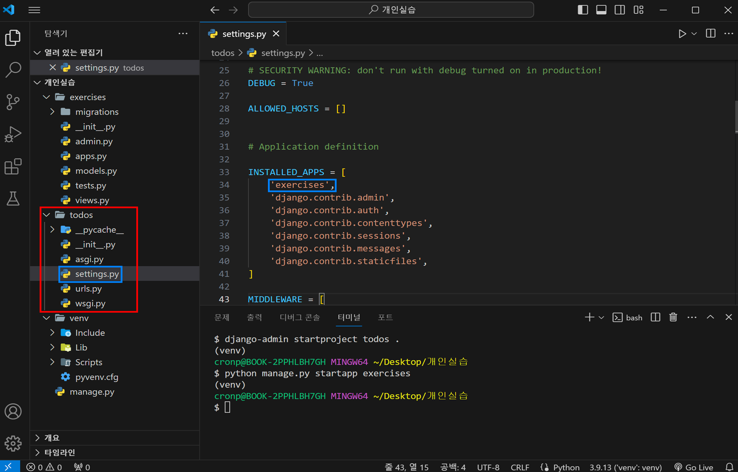Screen dimensions: 738x472
Task: Click the editor vertical scrollbar
Action: pos(736,117)
